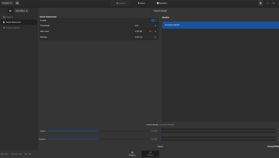279x158 pixels.
Task: Toggle the Voice Detection Enable switch
Action: pyautogui.click(x=154, y=21)
